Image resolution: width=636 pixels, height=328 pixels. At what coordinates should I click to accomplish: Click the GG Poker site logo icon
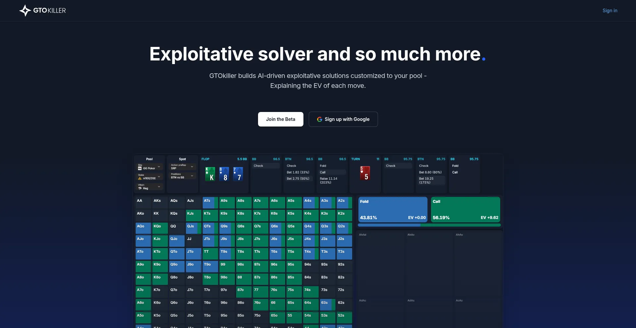[x=140, y=168]
